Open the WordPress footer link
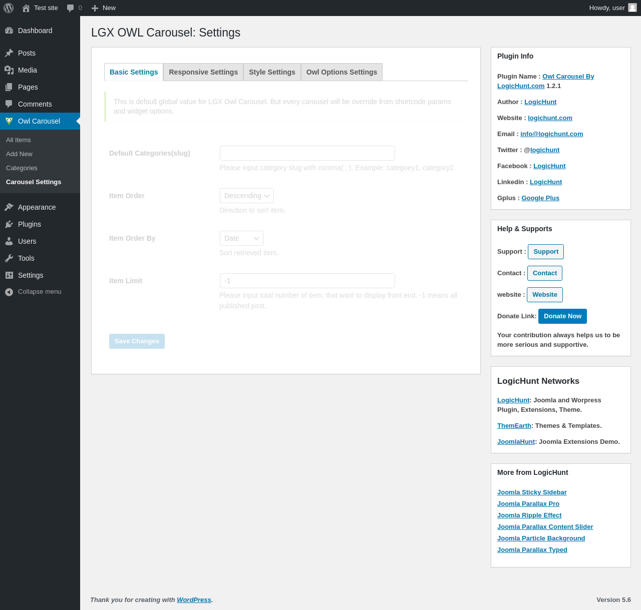This screenshot has height=610, width=641. pos(194,600)
